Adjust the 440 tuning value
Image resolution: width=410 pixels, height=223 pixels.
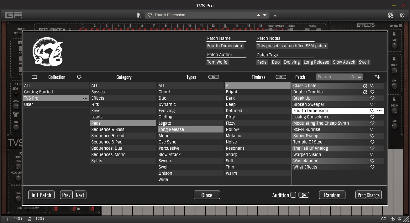pyautogui.click(x=18, y=219)
